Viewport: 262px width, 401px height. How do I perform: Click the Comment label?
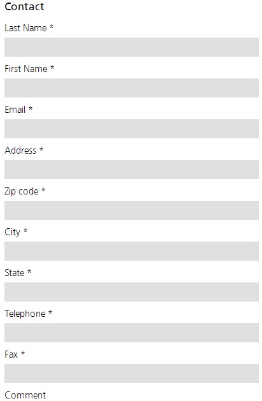pyautogui.click(x=25, y=395)
